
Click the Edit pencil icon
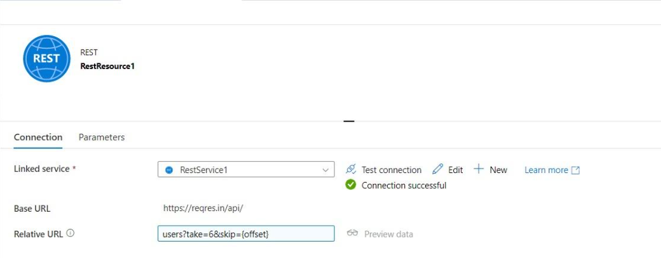point(437,169)
